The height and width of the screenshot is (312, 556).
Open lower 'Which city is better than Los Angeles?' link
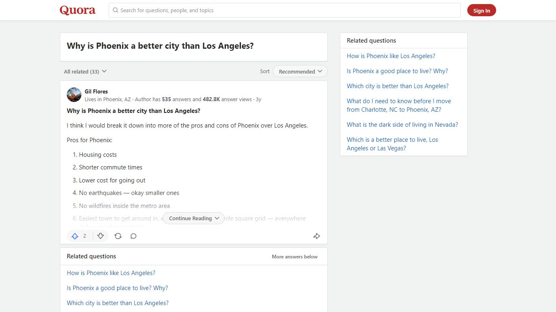pyautogui.click(x=118, y=303)
